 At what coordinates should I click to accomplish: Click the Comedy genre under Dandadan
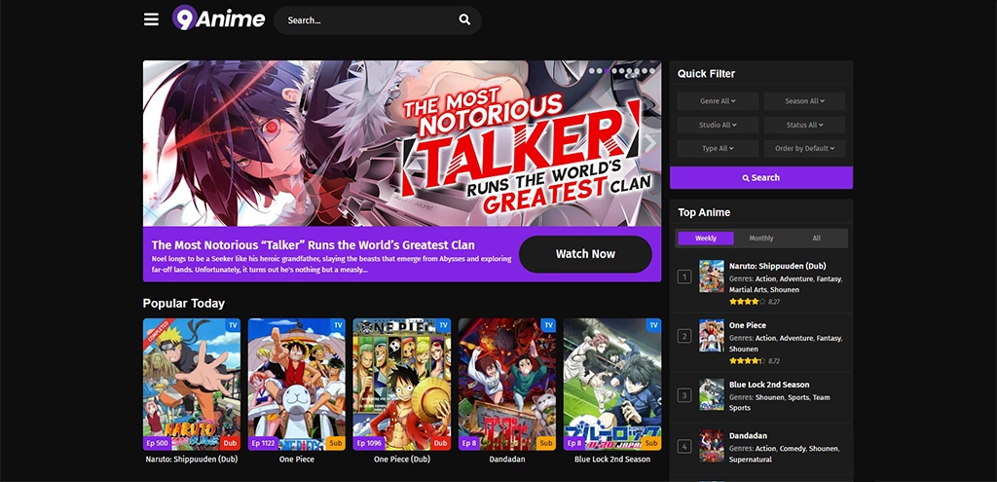793,448
